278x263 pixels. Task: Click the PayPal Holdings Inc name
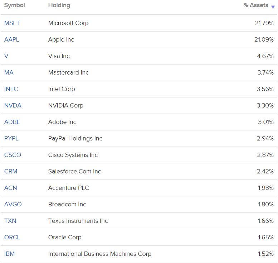click(75, 139)
